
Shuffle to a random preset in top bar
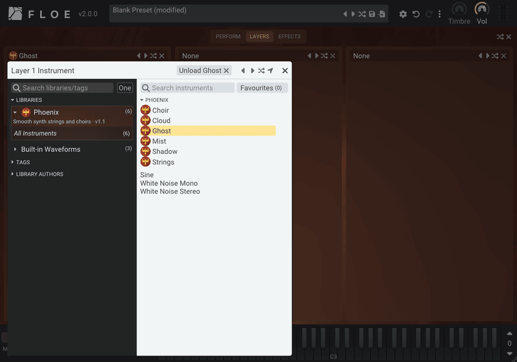[362, 14]
